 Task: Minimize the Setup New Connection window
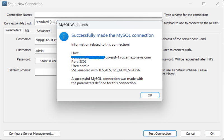pos(190,4)
